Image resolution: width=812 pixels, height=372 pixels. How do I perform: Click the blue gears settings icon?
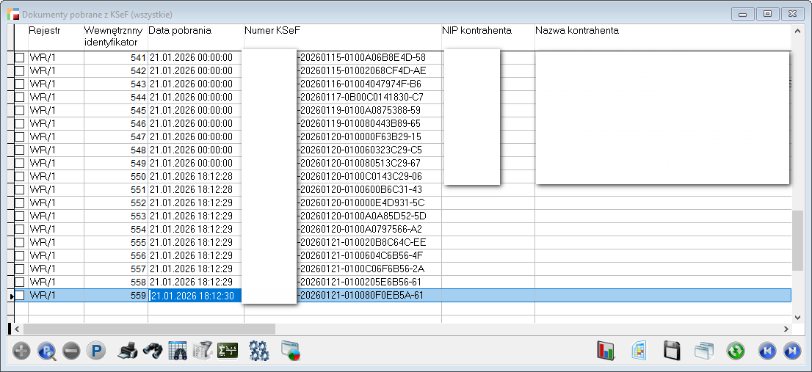[259, 351]
